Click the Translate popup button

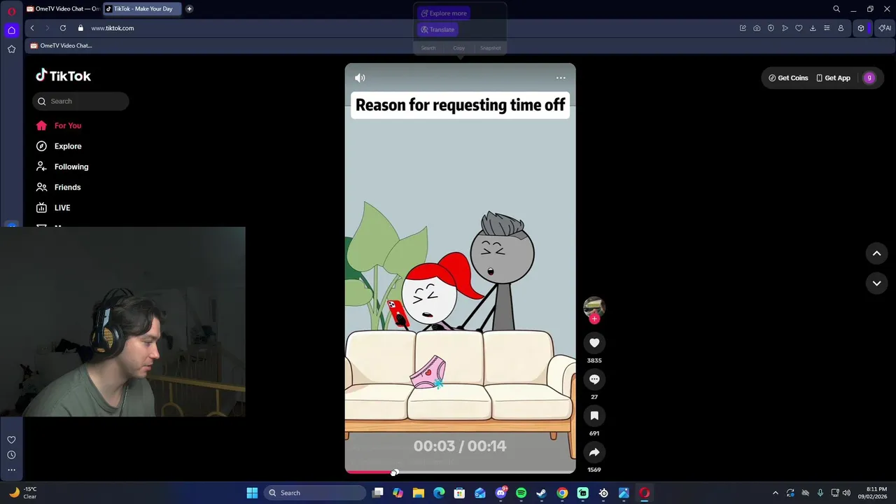(437, 29)
